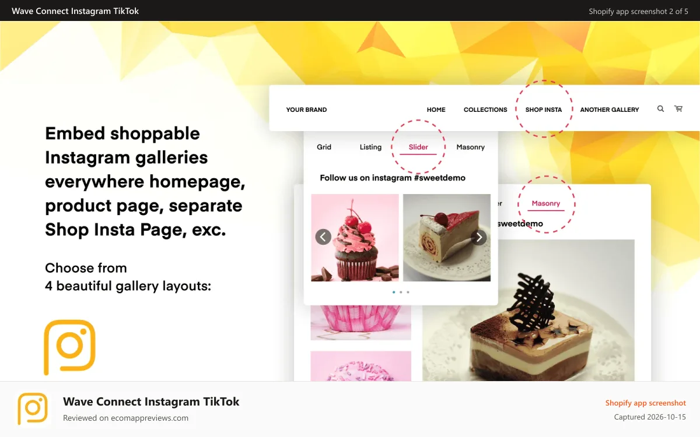
Task: Click the 'Shopify app screenshot' orange footer link
Action: [646, 403]
